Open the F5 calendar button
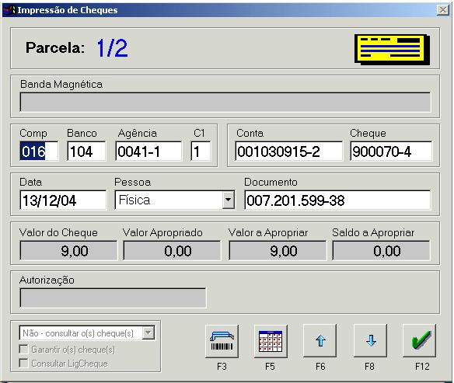Viewport: 454px width, 383px height. [x=271, y=341]
